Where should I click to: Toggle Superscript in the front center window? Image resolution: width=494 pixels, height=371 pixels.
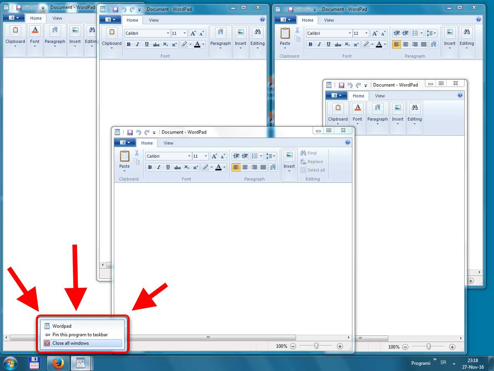coord(196,167)
